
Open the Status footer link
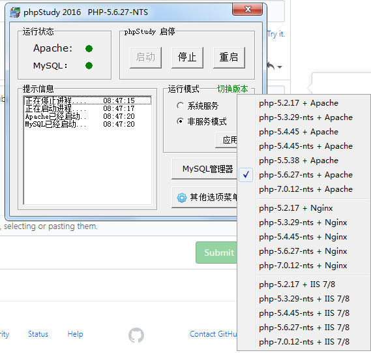(x=38, y=334)
